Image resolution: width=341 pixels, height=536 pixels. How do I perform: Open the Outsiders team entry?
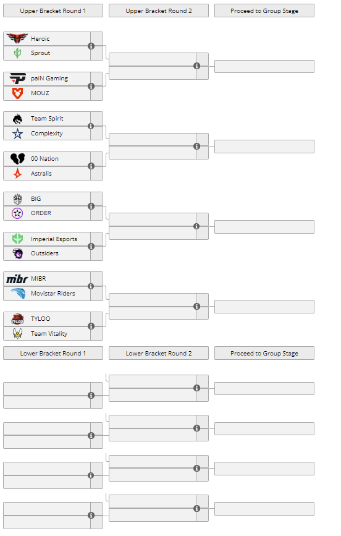point(47,253)
